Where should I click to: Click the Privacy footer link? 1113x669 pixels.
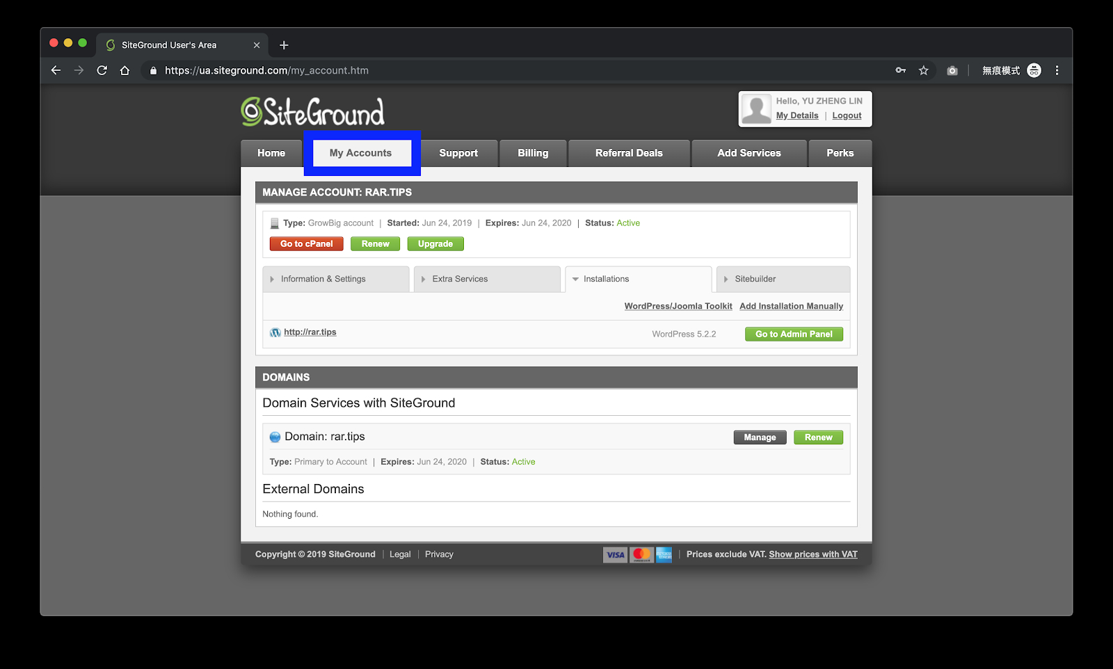coord(439,554)
